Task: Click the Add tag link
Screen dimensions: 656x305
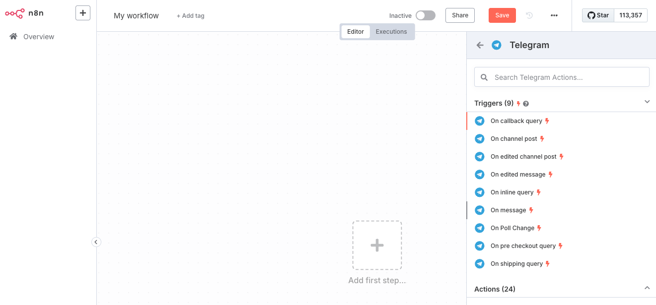Action: point(190,16)
